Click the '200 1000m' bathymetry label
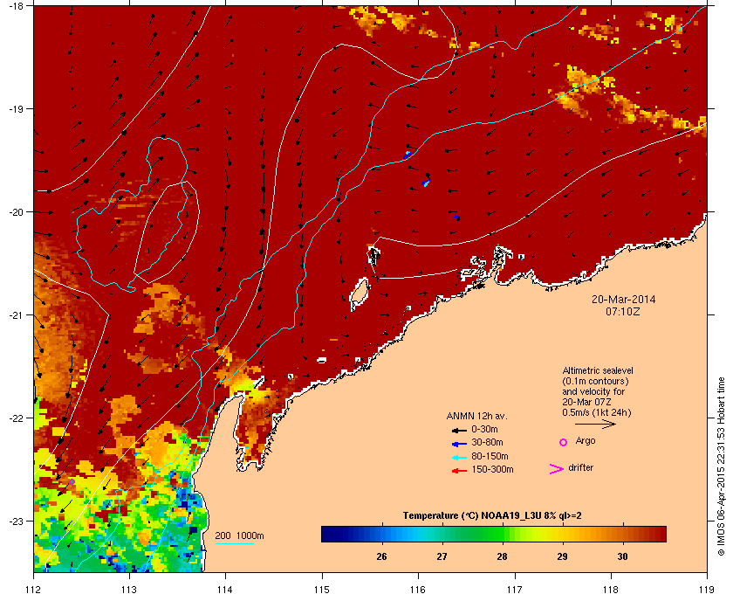 [239, 536]
